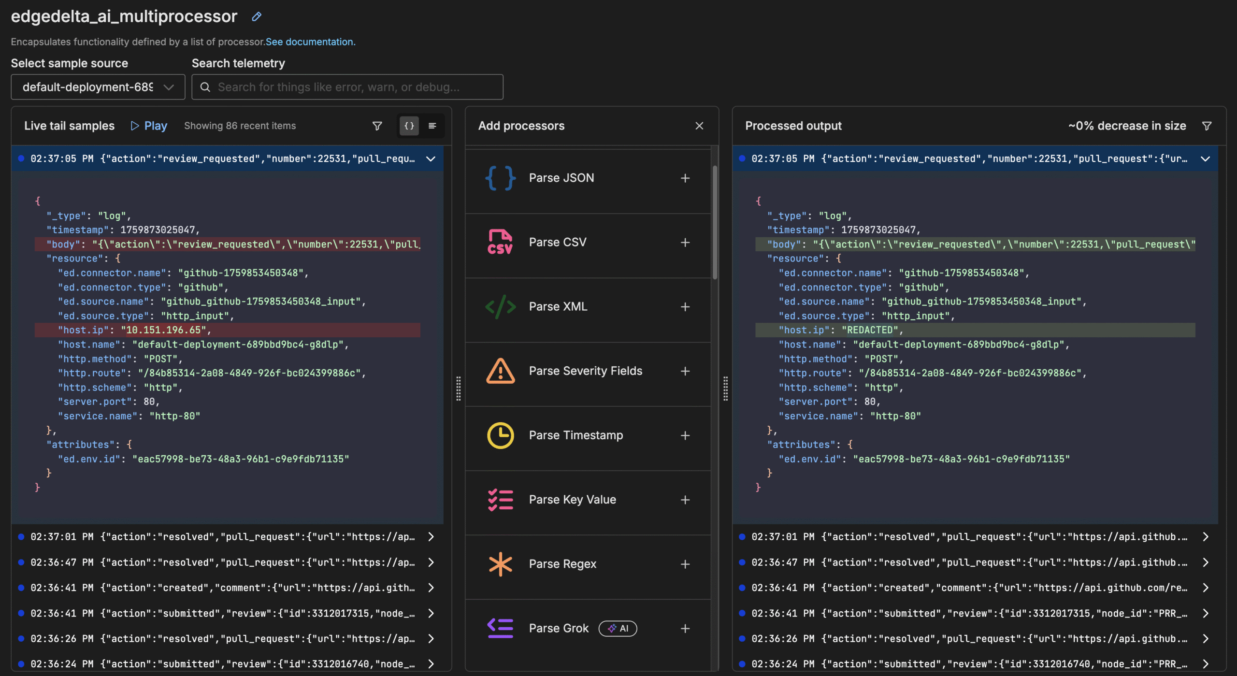Click the Parse Key Value checklist icon

click(500, 499)
